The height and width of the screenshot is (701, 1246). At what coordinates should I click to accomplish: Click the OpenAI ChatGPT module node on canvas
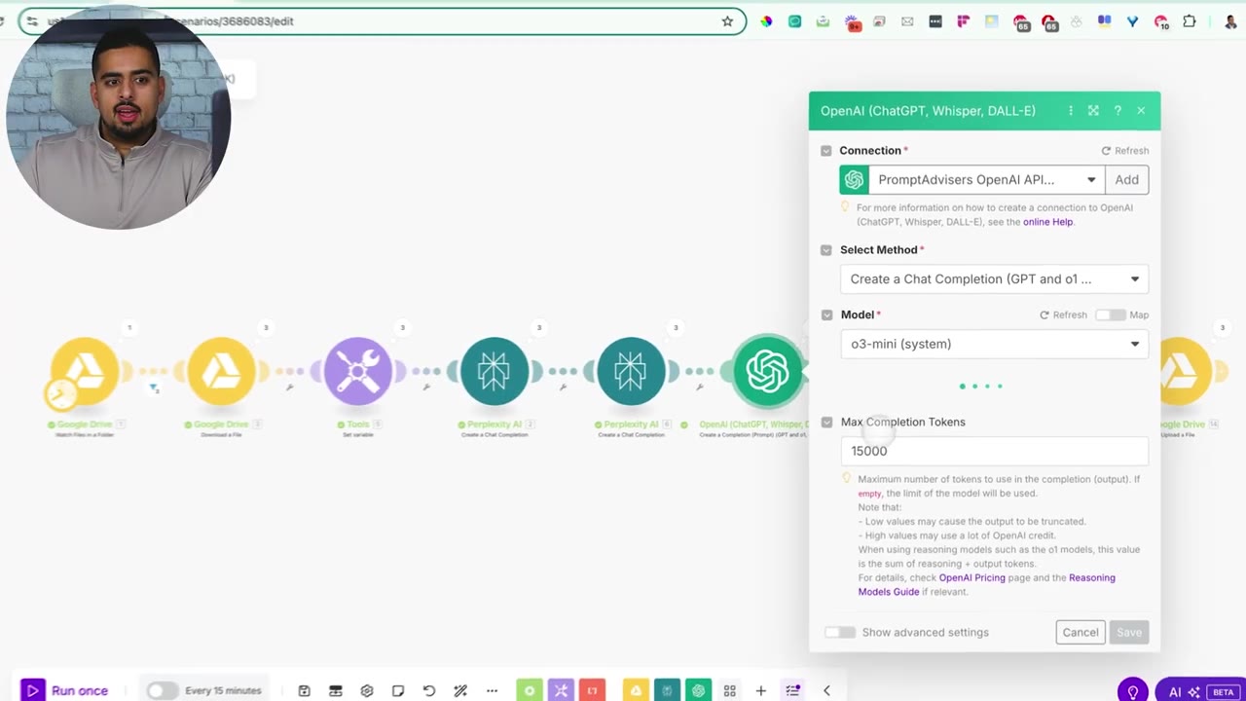point(767,371)
